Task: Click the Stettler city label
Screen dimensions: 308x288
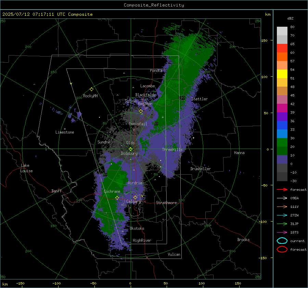Action: pyautogui.click(x=200, y=99)
